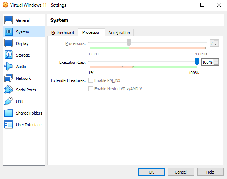Decrease Execution Cap with down arrow
The height and width of the screenshot is (179, 227).
click(216, 63)
